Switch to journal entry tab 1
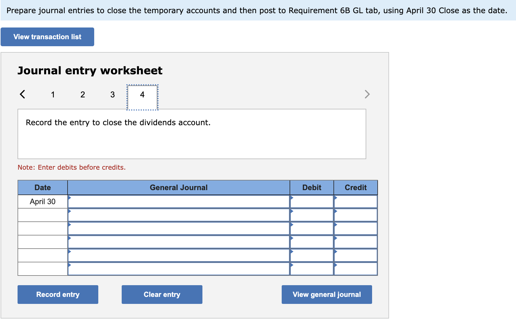This screenshot has height=327, width=516. point(53,94)
